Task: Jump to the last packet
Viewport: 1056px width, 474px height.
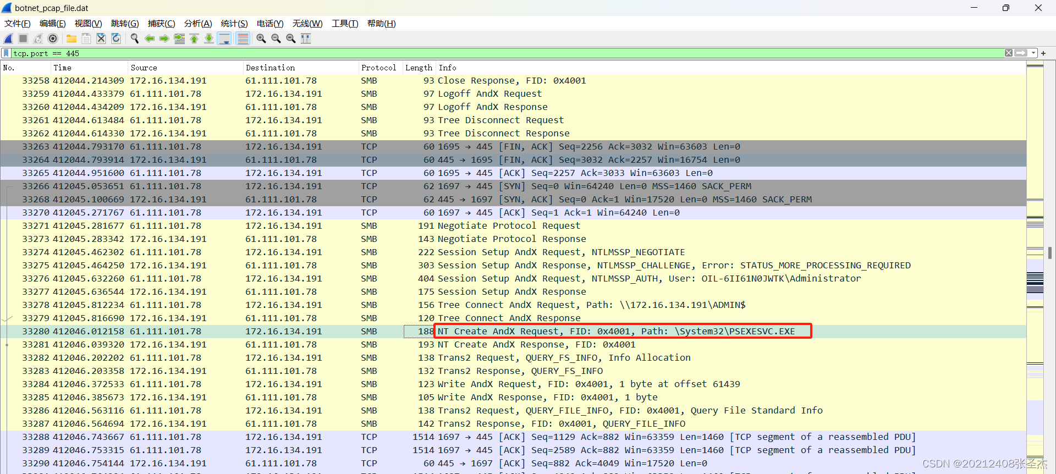Action: click(209, 38)
